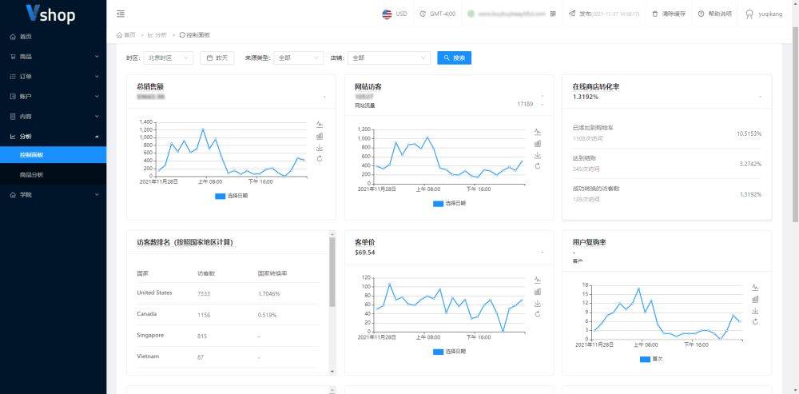Click the 分析 breadcrumb link
799x394 pixels.
click(x=157, y=35)
